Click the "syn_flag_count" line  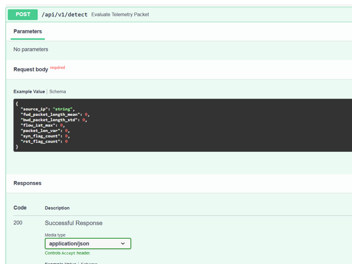pyautogui.click(x=45, y=136)
